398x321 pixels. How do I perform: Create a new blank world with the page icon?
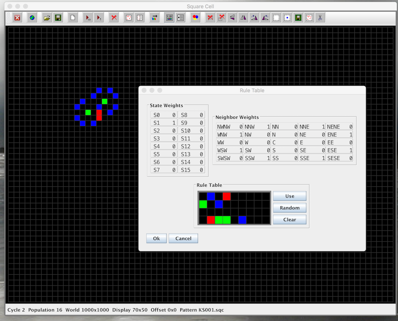(73, 18)
